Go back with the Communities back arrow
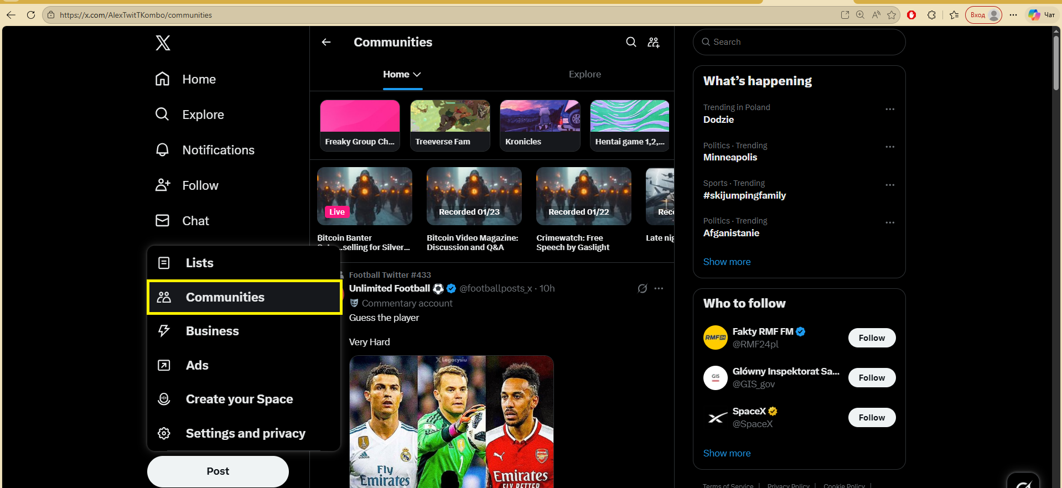The width and height of the screenshot is (1062, 488). click(326, 42)
